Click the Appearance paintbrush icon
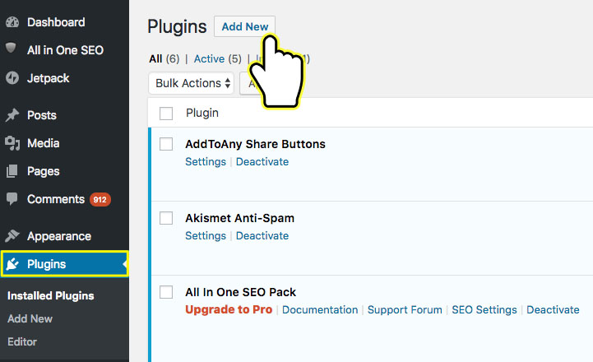The height and width of the screenshot is (362, 593). (12, 235)
